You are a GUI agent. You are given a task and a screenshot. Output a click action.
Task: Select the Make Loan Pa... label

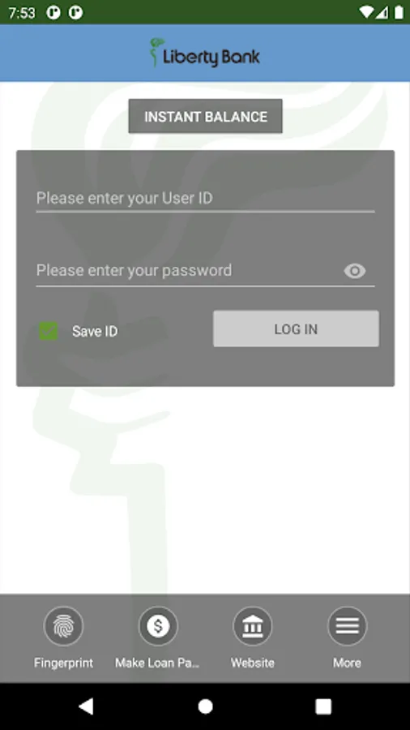pyautogui.click(x=157, y=663)
